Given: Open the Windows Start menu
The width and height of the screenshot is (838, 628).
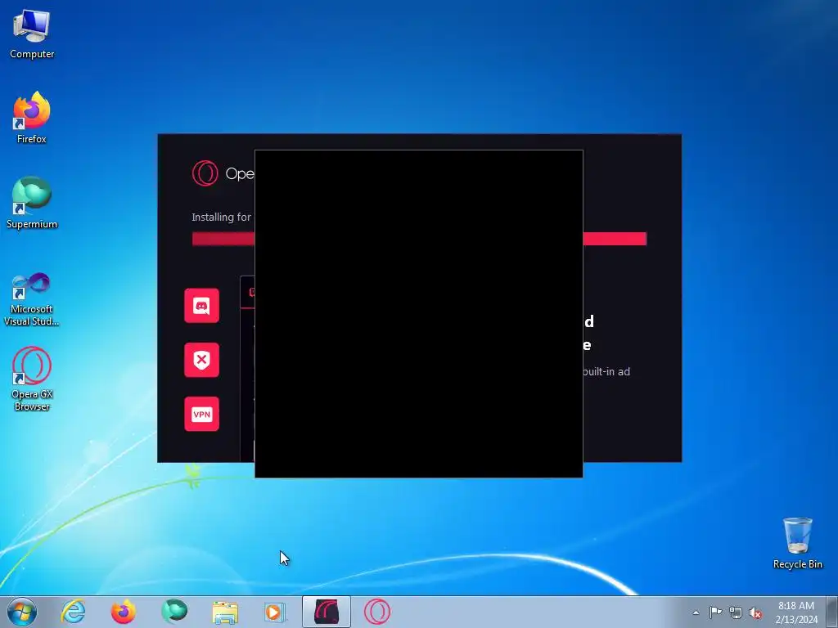Looking at the screenshot, I should coord(22,612).
